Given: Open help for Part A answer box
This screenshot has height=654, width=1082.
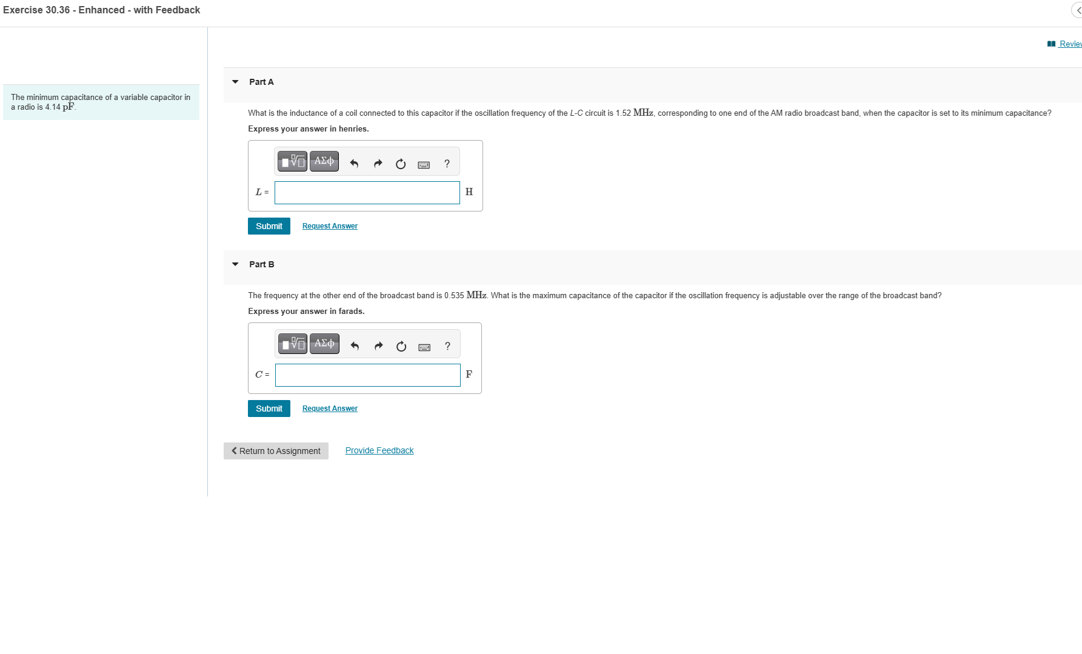Looking at the screenshot, I should pos(447,164).
